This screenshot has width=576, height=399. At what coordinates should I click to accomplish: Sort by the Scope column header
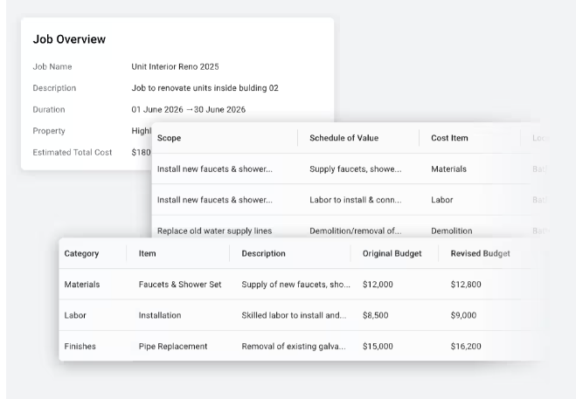click(169, 138)
